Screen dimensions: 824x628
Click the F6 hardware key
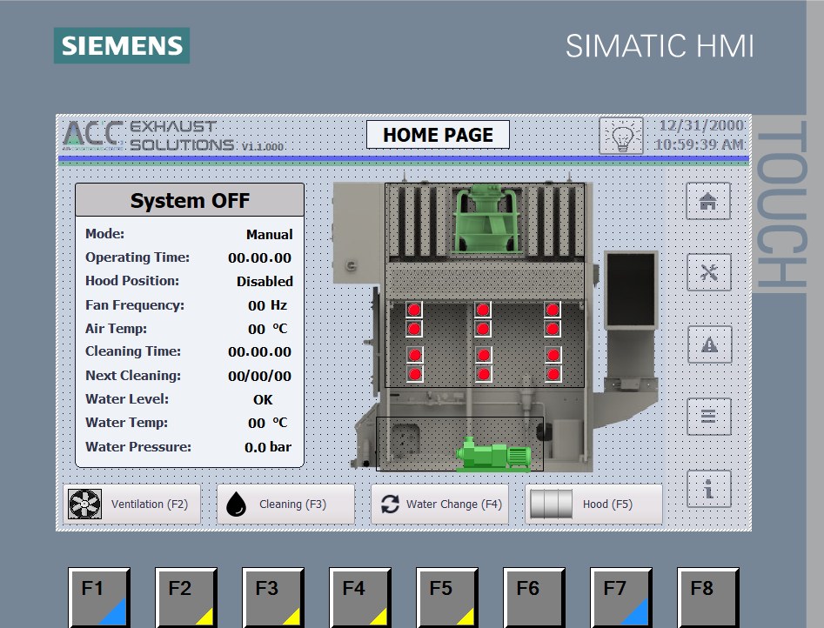534,598
